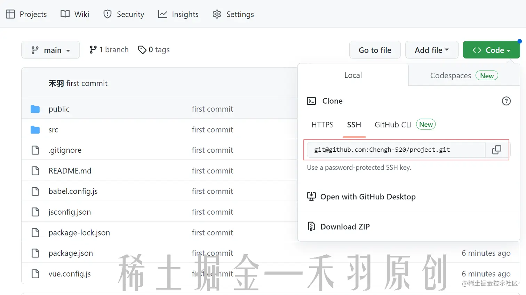Open the Clone help question mark

pyautogui.click(x=506, y=101)
